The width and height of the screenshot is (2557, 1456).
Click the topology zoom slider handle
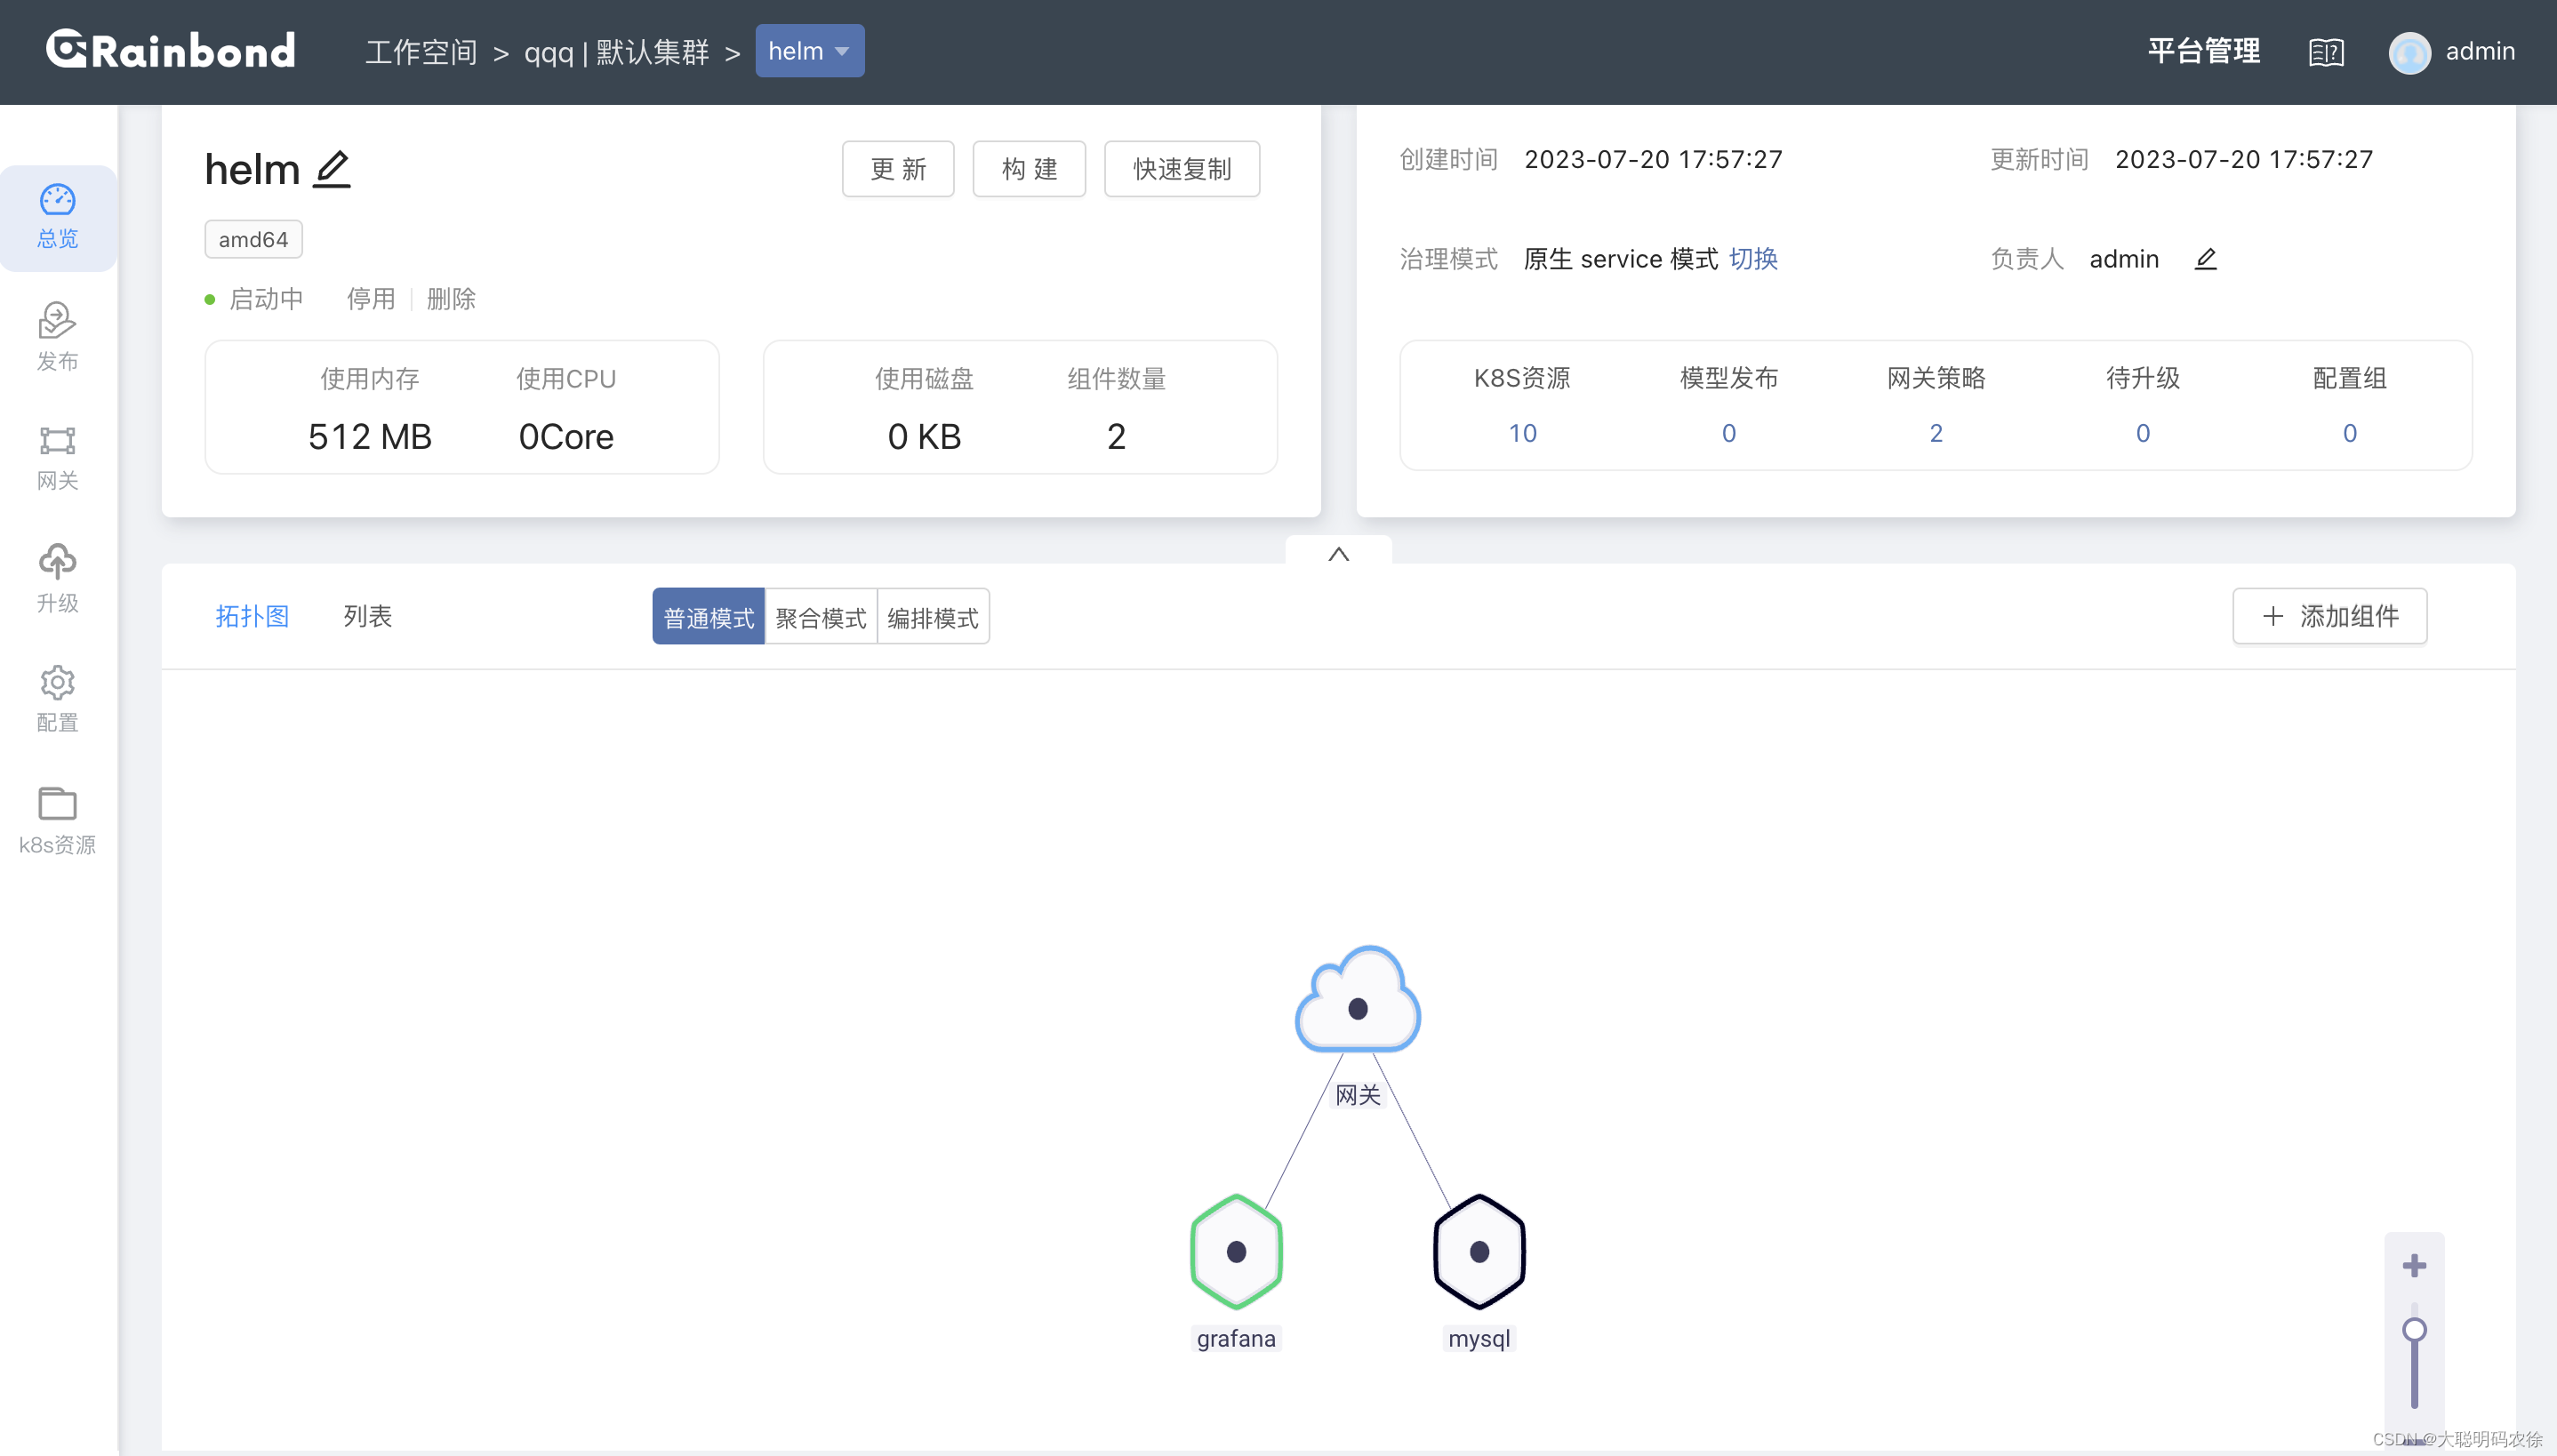click(x=2413, y=1329)
